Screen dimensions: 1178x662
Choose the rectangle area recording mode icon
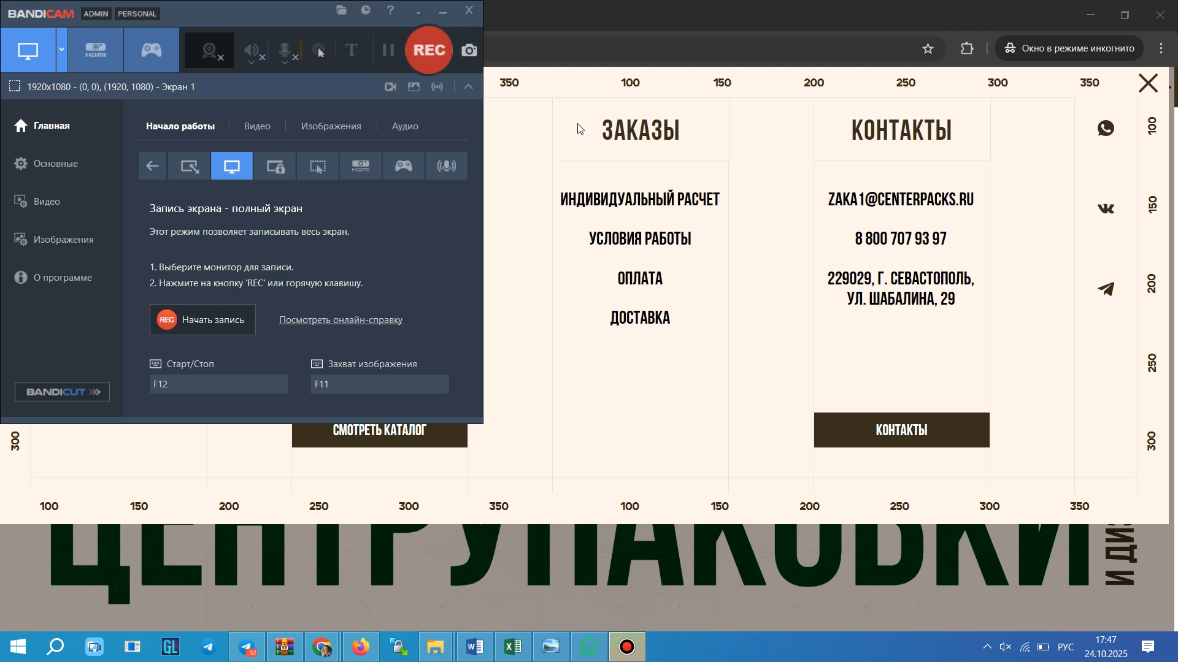coord(189,166)
